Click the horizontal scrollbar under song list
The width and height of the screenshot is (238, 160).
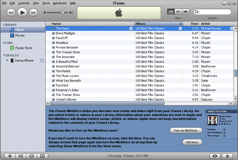(107, 103)
